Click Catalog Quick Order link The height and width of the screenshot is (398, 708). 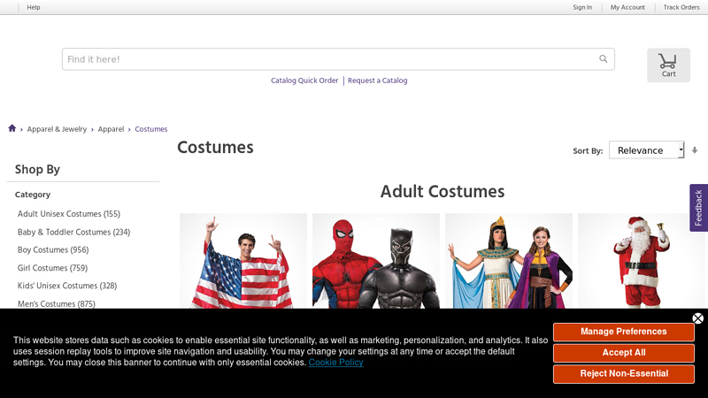coord(304,80)
